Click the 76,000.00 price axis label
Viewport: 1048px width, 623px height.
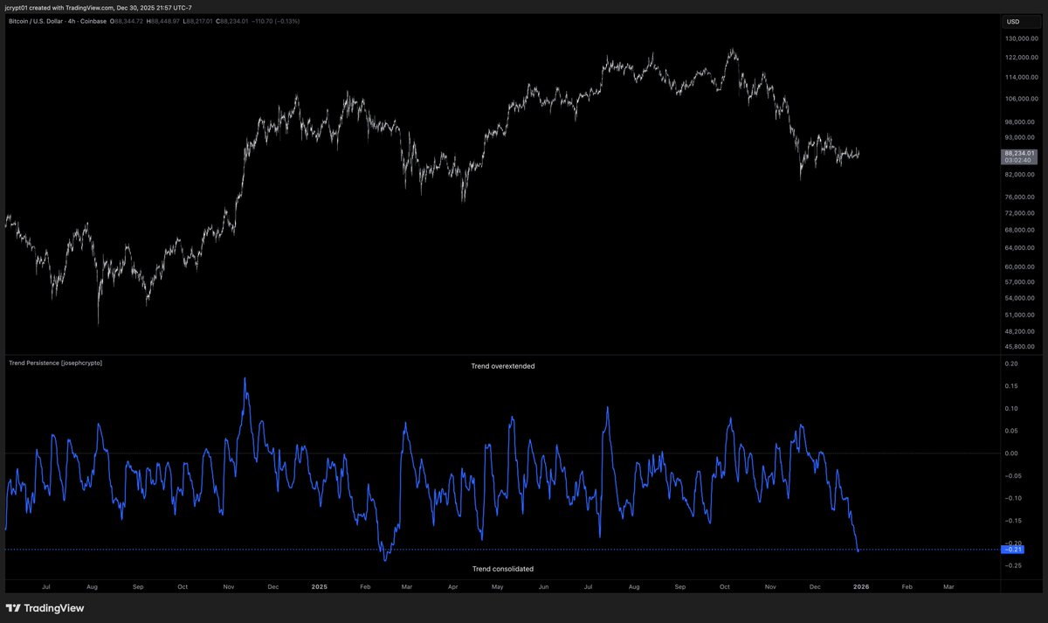[x=1020, y=197]
